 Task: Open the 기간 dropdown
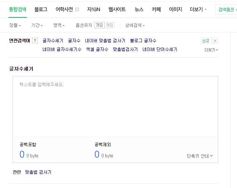click(37, 25)
